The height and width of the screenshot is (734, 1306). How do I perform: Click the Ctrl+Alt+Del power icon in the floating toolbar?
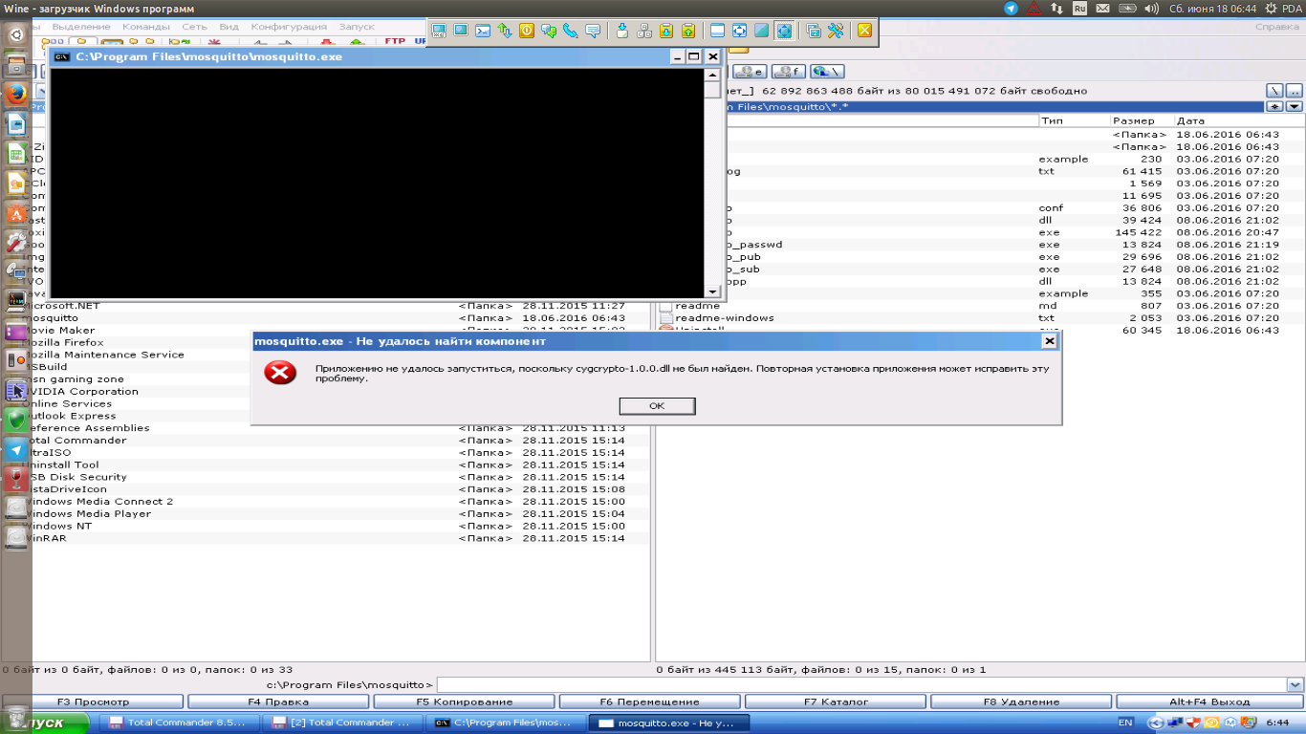[x=527, y=31]
